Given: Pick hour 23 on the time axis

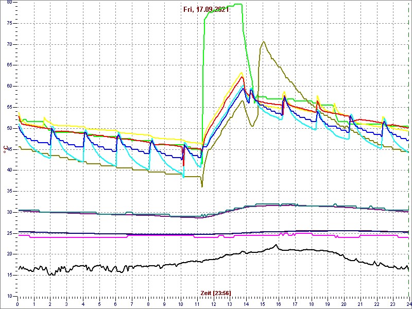Looking at the screenshot, I should pyautogui.click(x=392, y=304).
